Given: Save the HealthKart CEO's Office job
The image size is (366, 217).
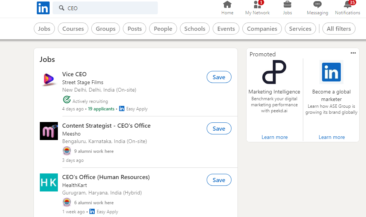Looking at the screenshot, I should pos(219,180).
